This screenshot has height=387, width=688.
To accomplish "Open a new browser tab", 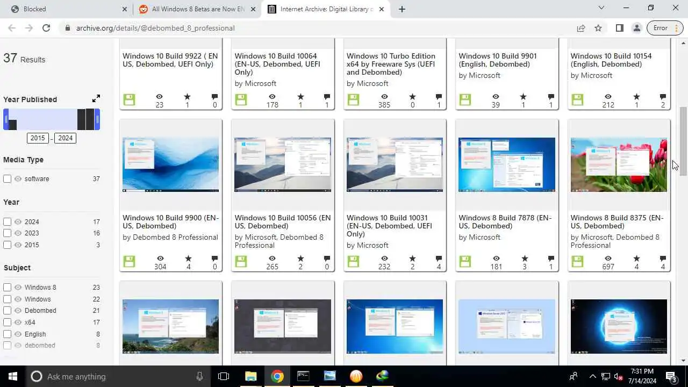I will (x=402, y=9).
